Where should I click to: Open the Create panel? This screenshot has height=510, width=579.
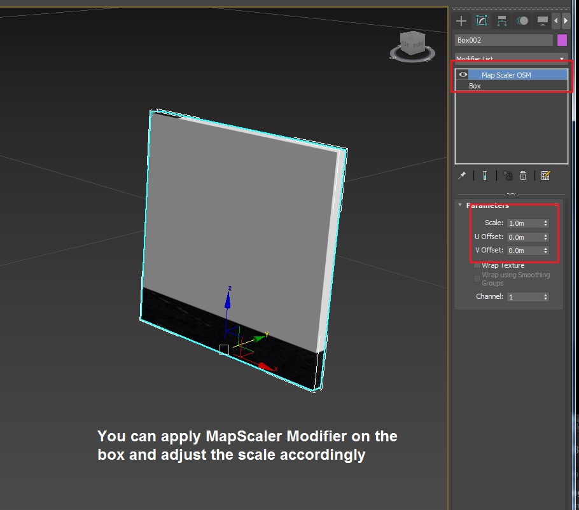click(x=461, y=20)
